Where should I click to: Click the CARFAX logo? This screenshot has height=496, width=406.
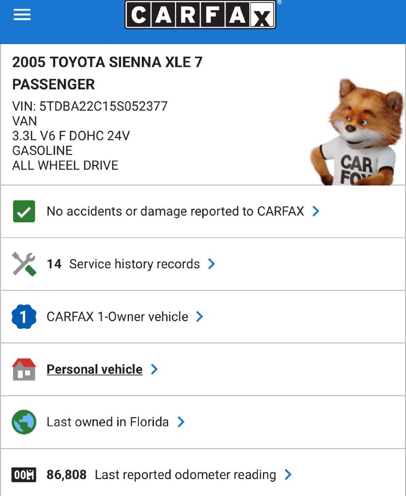[200, 15]
